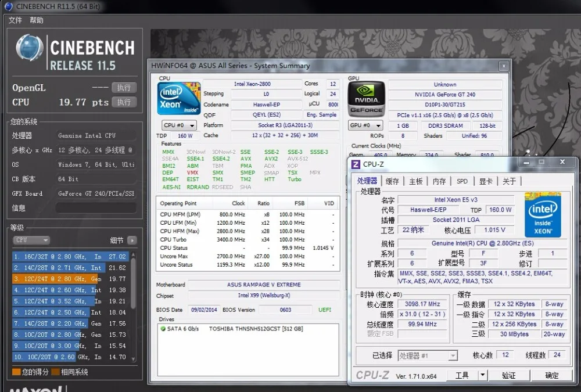Click the Intel Xeon-2800 CPU name field
Screen dimensions: 581x392
click(x=252, y=84)
